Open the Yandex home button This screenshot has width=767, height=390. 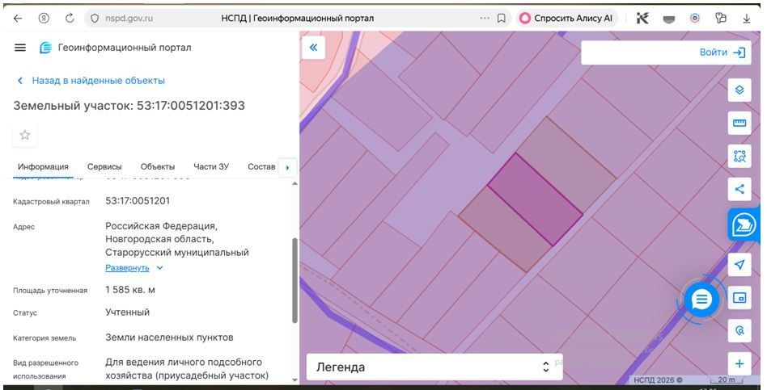44,19
